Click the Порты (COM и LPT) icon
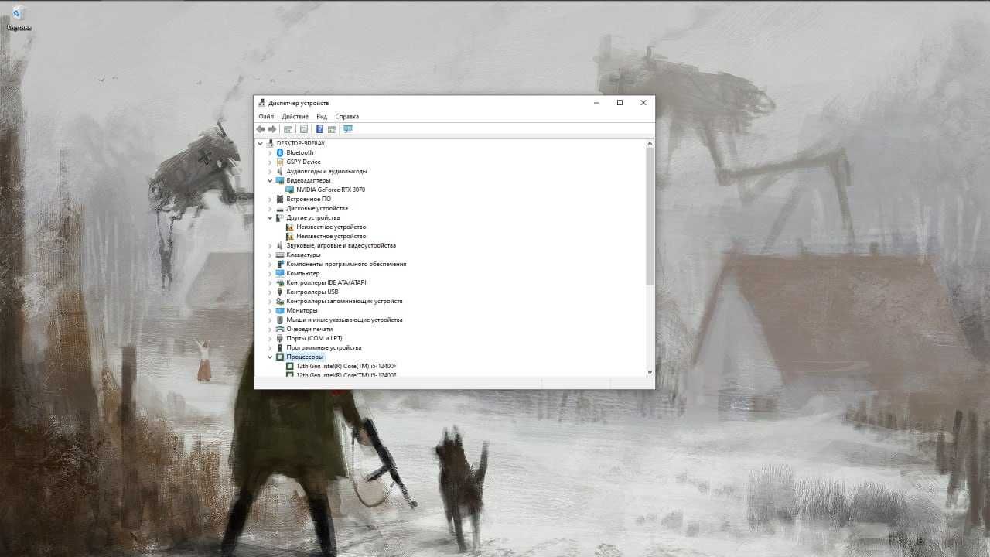This screenshot has height=557, width=990. [280, 338]
